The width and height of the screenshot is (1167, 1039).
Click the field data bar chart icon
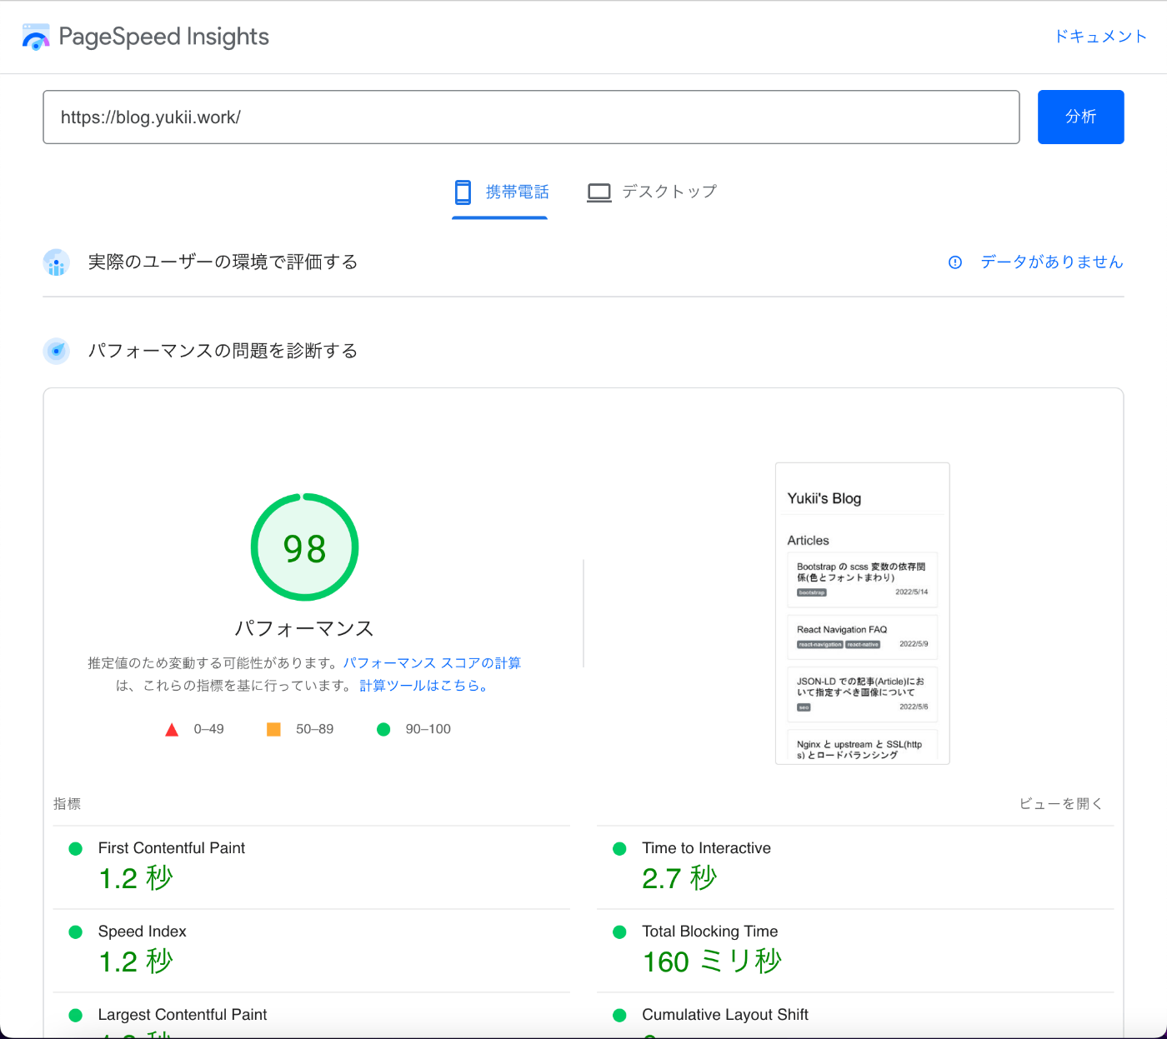tap(56, 262)
